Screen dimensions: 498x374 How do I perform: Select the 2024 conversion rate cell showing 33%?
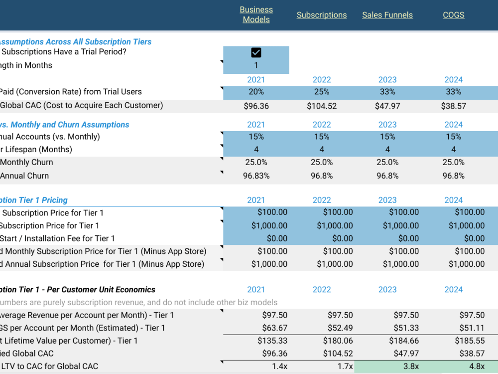pyautogui.click(x=453, y=92)
